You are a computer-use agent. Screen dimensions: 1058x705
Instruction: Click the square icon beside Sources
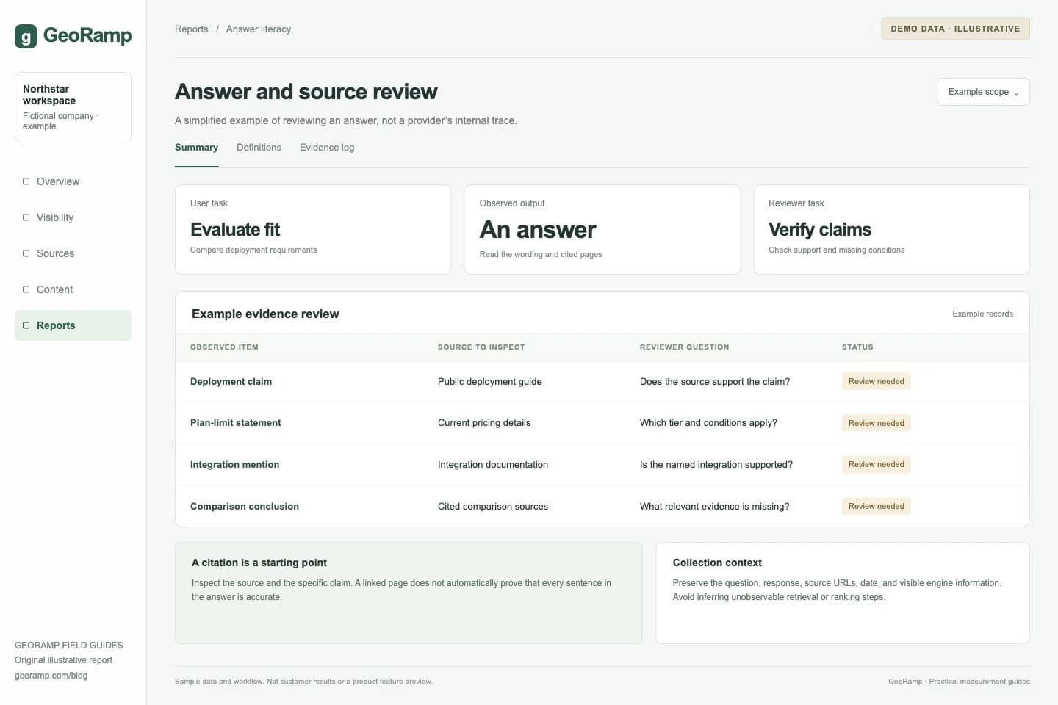pos(26,253)
